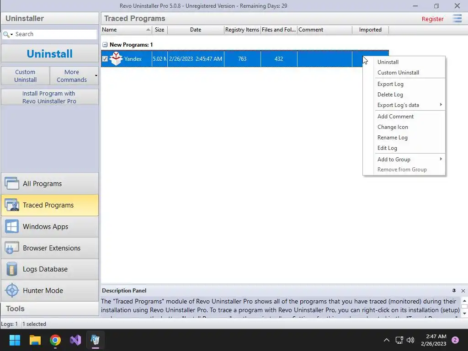Open Visual Studio from taskbar
Viewport: 468px width, 351px height.
[x=75, y=340]
